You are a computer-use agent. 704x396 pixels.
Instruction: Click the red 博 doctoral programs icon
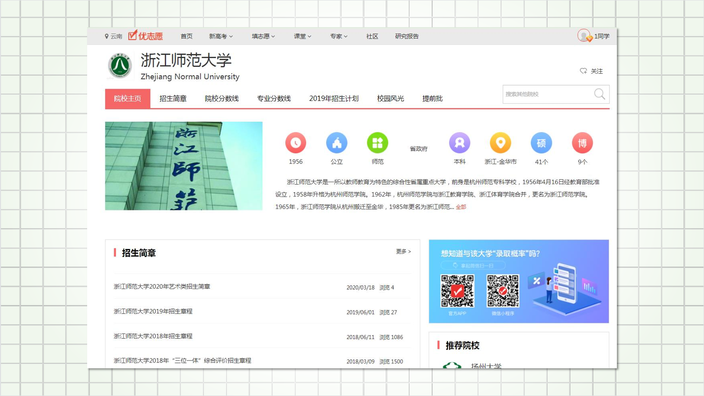coord(582,143)
